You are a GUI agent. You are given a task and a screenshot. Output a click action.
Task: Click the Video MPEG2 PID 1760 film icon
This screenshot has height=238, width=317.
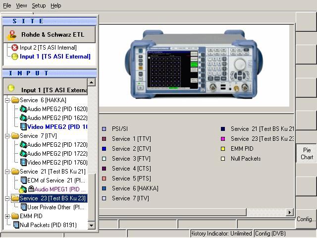point(23,163)
